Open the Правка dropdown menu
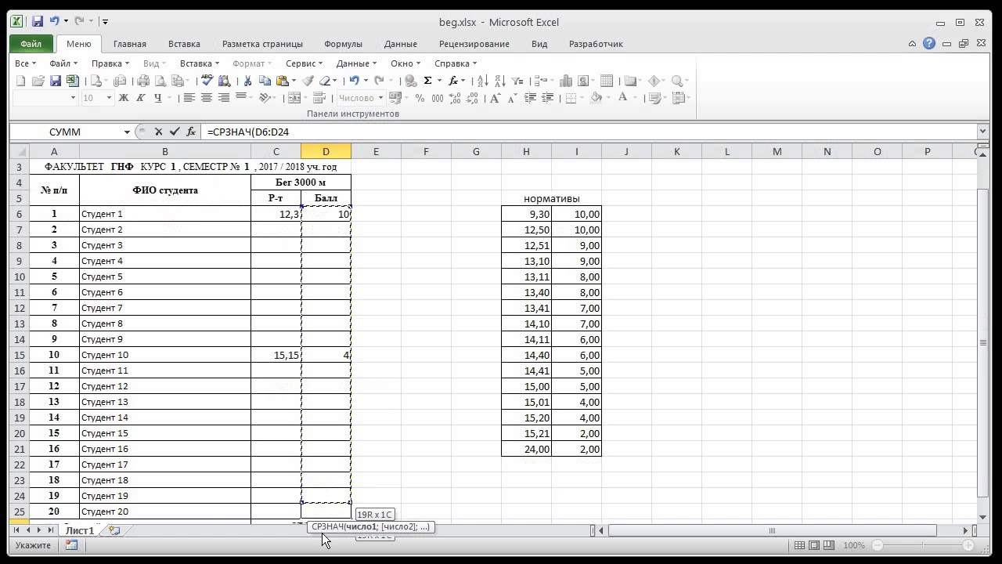 point(110,63)
